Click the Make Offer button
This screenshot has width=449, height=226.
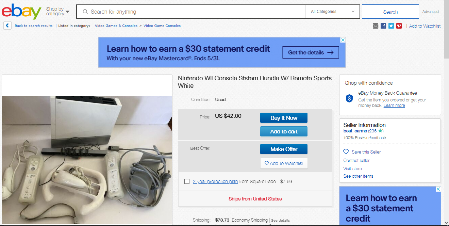[284, 149]
